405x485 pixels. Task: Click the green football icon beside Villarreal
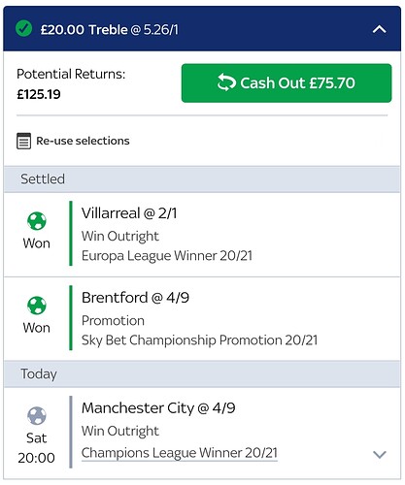click(x=37, y=221)
